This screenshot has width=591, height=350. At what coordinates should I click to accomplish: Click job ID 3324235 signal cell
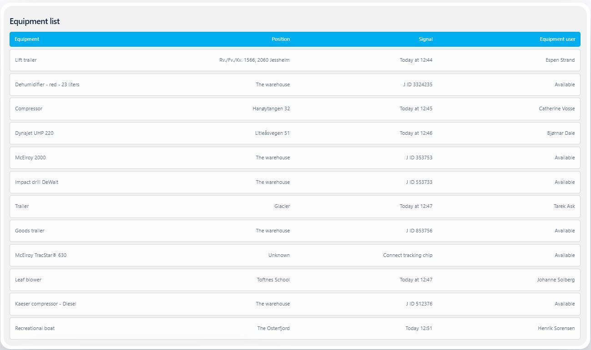pos(418,84)
